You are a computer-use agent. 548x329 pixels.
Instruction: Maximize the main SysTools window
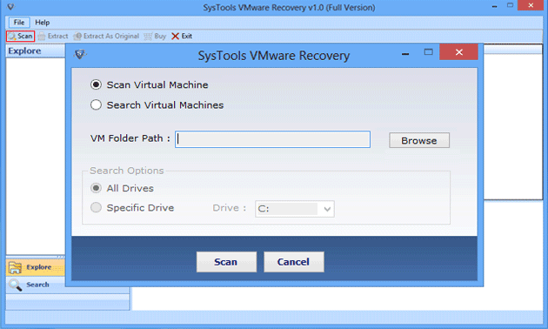point(511,5)
